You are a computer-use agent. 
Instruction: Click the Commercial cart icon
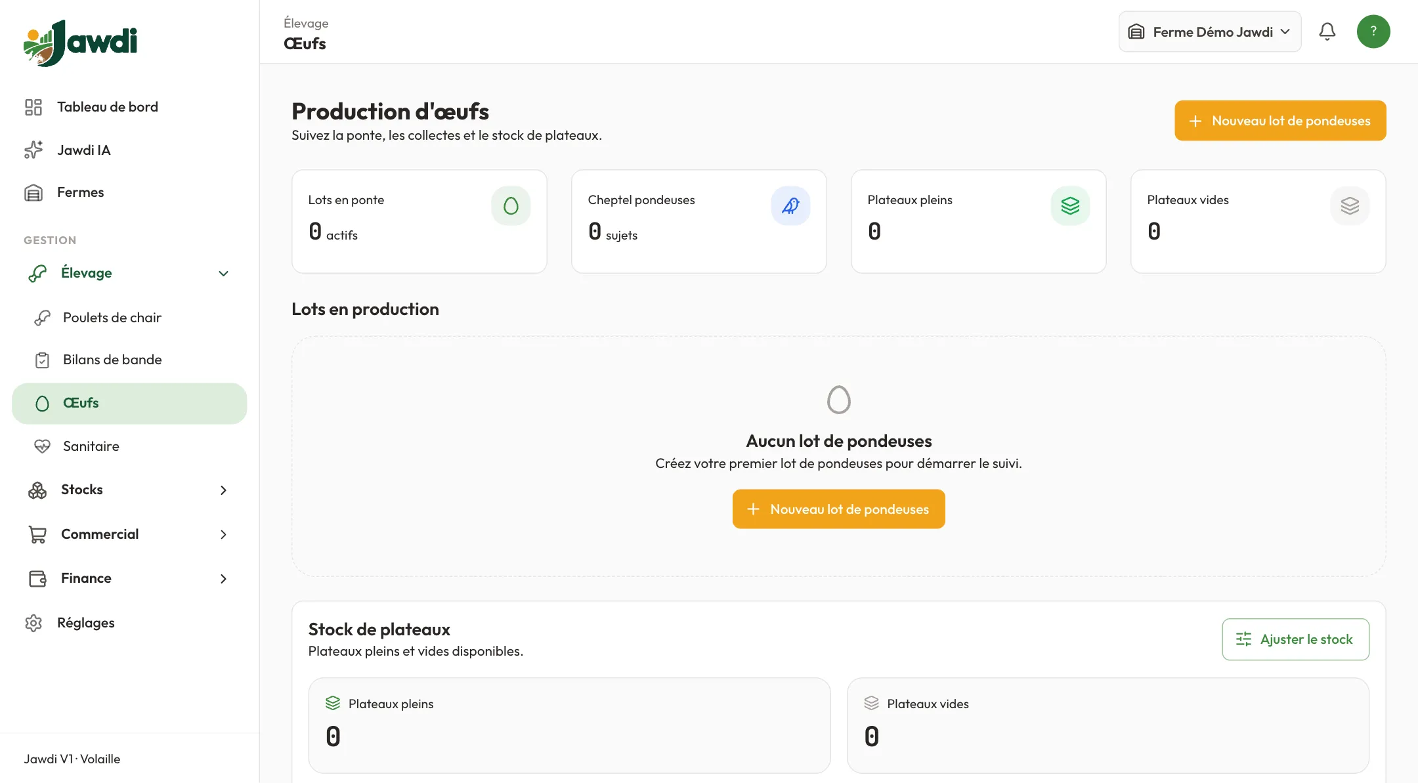pyautogui.click(x=37, y=535)
